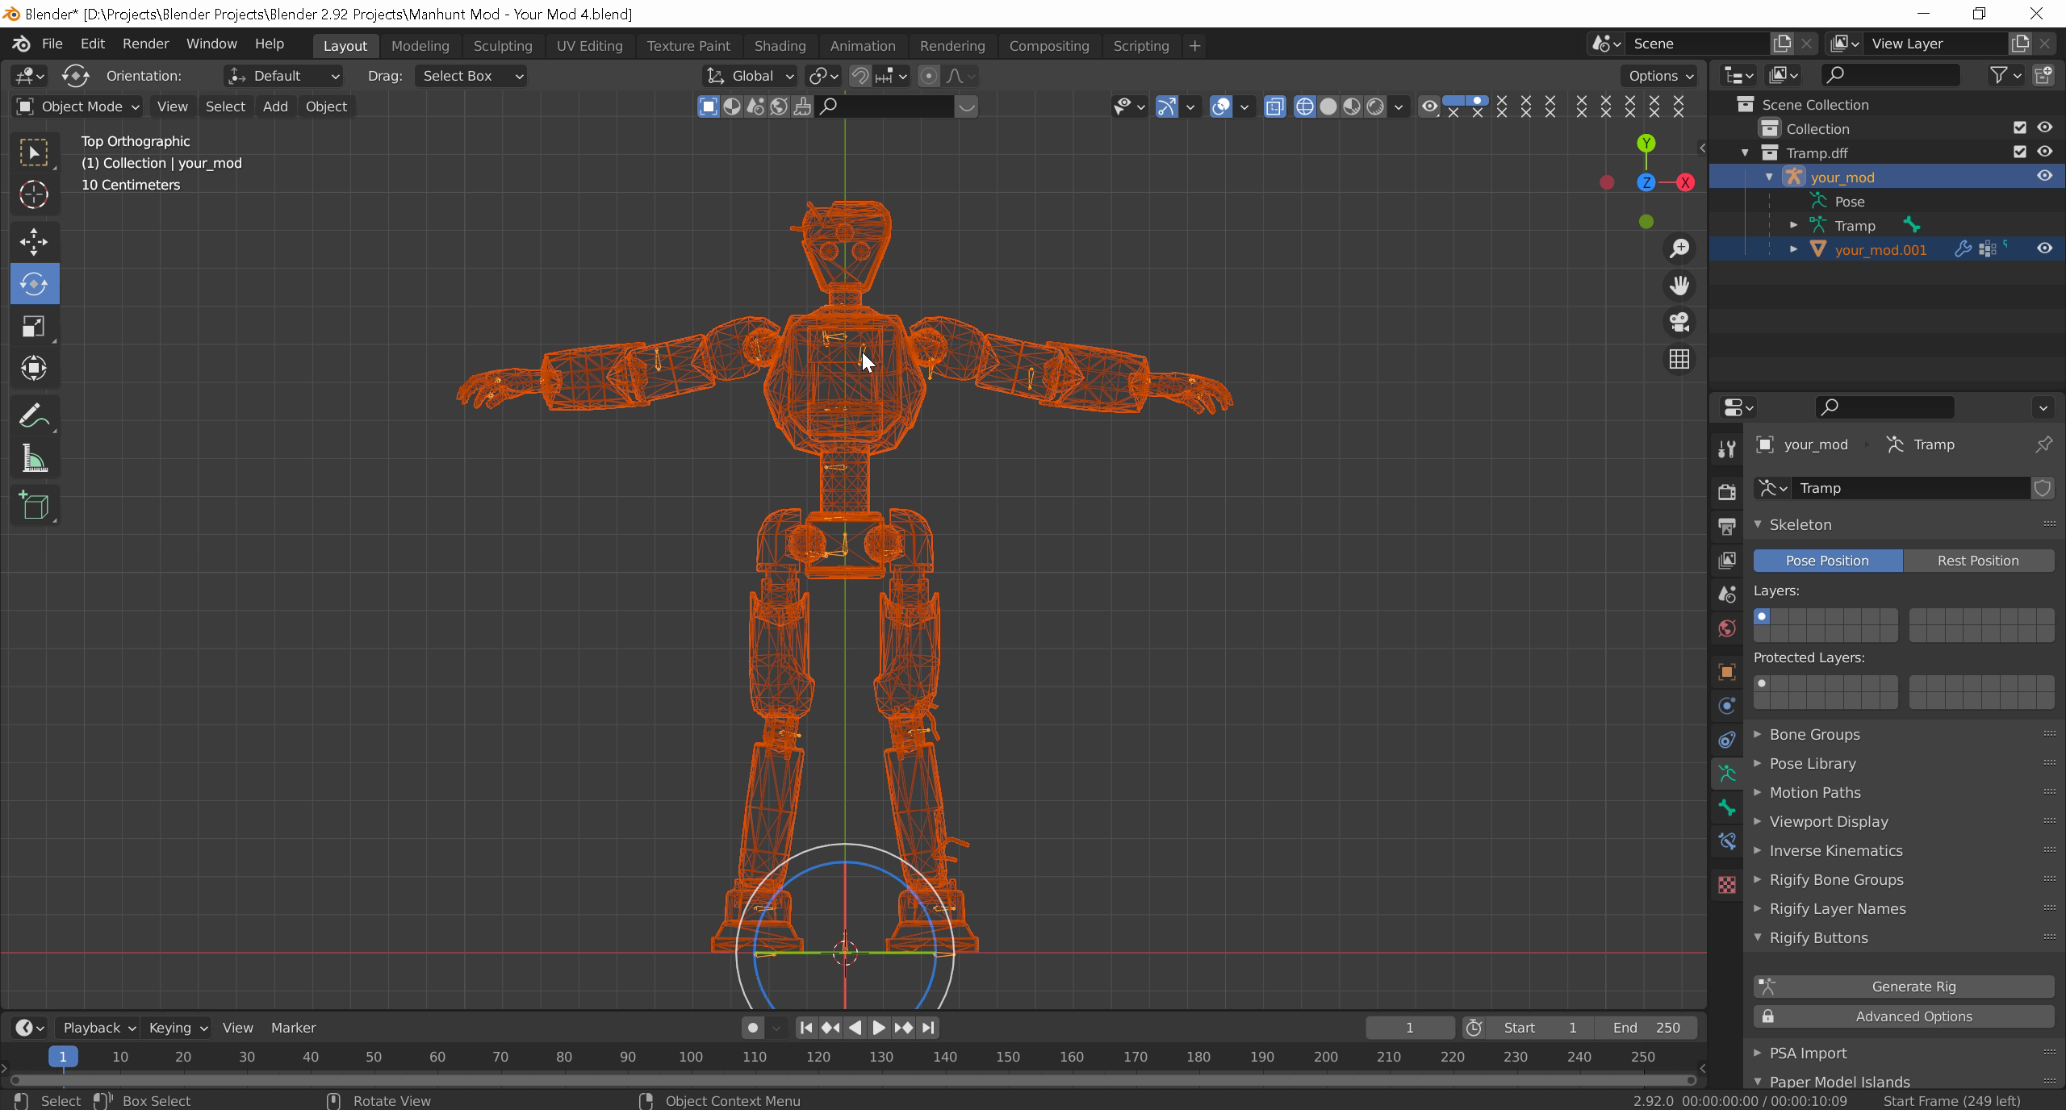Switch skeleton to Rest Position
Screen dimensions: 2066x1110
pos(1978,561)
